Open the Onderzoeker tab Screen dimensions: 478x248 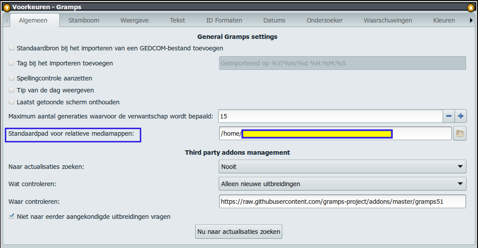pyautogui.click(x=325, y=20)
